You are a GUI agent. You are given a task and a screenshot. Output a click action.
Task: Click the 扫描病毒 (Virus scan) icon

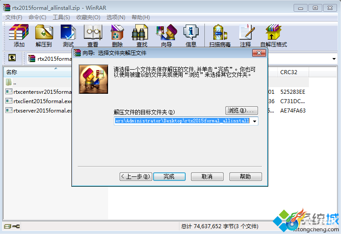click(220, 32)
